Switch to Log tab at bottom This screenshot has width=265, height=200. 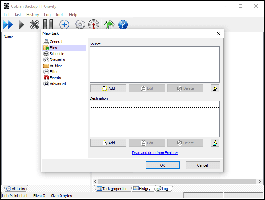pyautogui.click(x=163, y=189)
